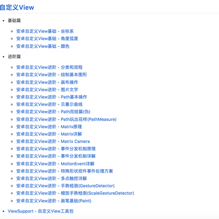Open link 安卓自定义View进阶 - 事件分发机制原理
This screenshot has width=219, height=219.
[56, 149]
